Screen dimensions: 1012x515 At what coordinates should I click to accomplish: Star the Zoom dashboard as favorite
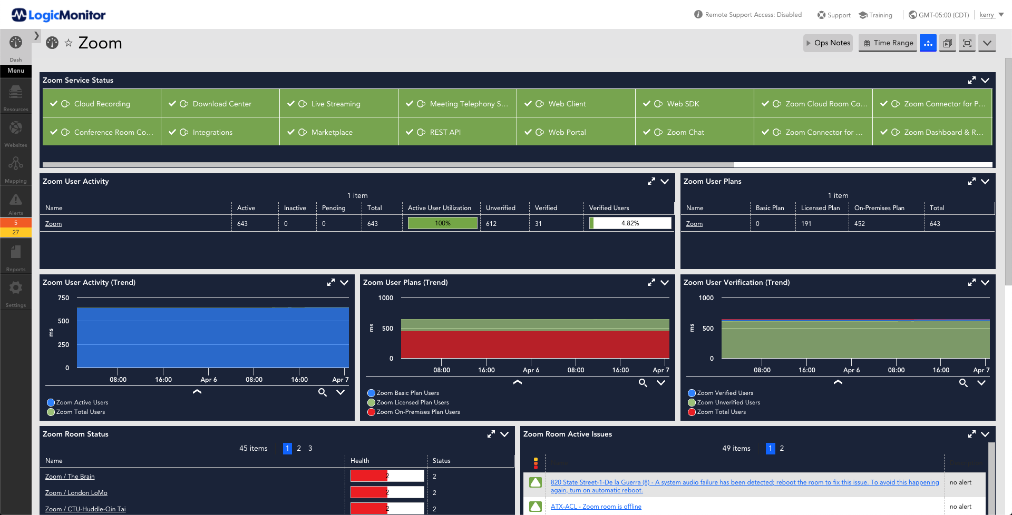coord(69,43)
